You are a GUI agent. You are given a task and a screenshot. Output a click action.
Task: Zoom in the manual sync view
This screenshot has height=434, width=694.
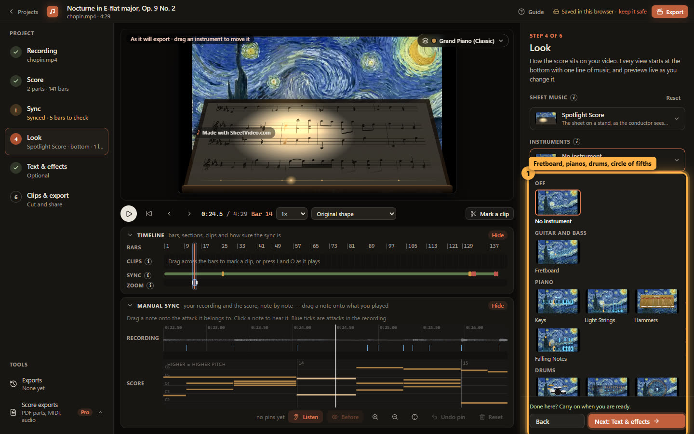click(375, 417)
